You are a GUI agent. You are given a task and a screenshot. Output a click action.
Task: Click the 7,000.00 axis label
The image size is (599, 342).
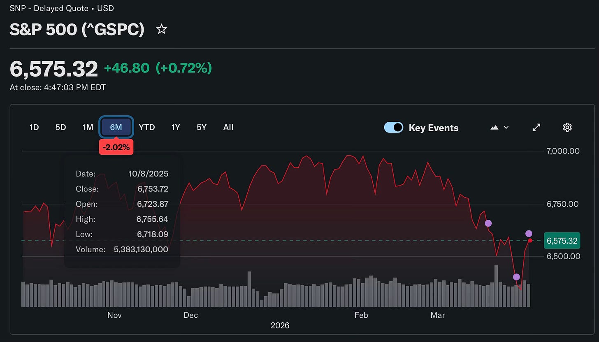click(x=563, y=151)
